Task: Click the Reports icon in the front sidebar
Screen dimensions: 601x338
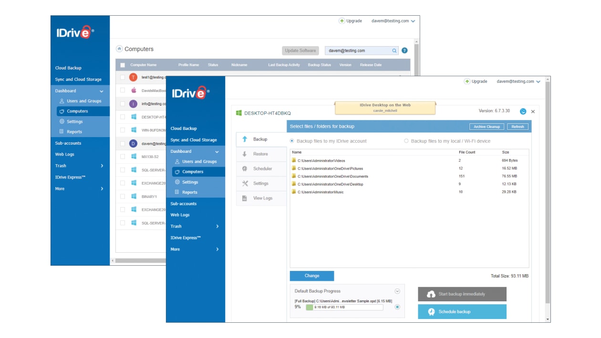Action: 177,192
